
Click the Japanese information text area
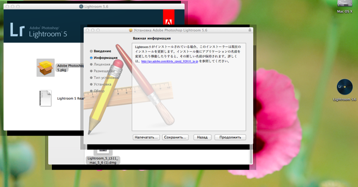tap(189, 87)
